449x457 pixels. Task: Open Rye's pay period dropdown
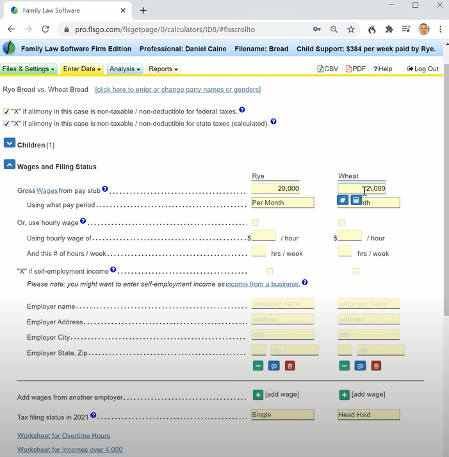282,203
